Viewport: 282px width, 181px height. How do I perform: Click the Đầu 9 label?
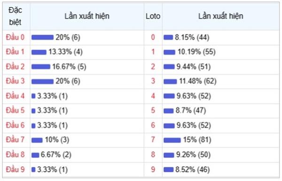point(15,170)
